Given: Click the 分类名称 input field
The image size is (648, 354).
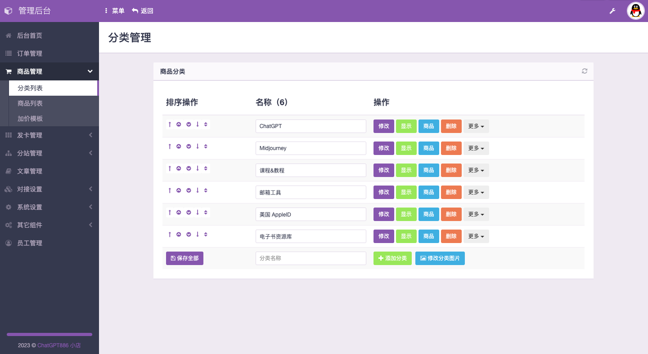Looking at the screenshot, I should point(310,258).
